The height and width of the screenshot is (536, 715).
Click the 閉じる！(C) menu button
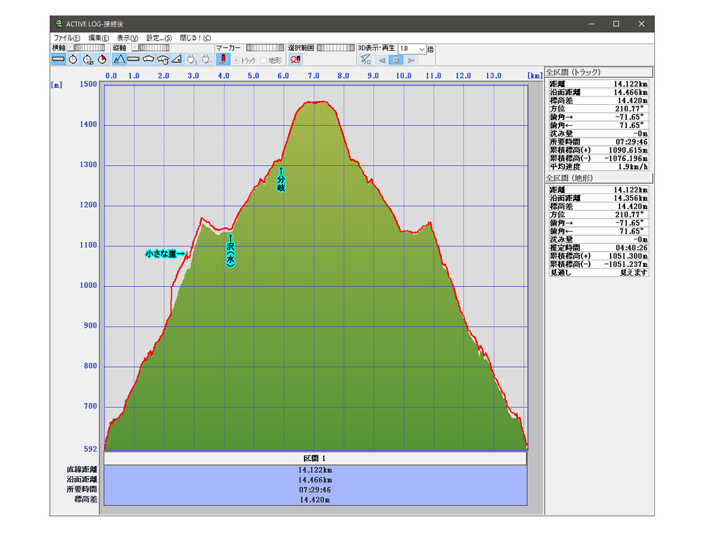coord(195,38)
